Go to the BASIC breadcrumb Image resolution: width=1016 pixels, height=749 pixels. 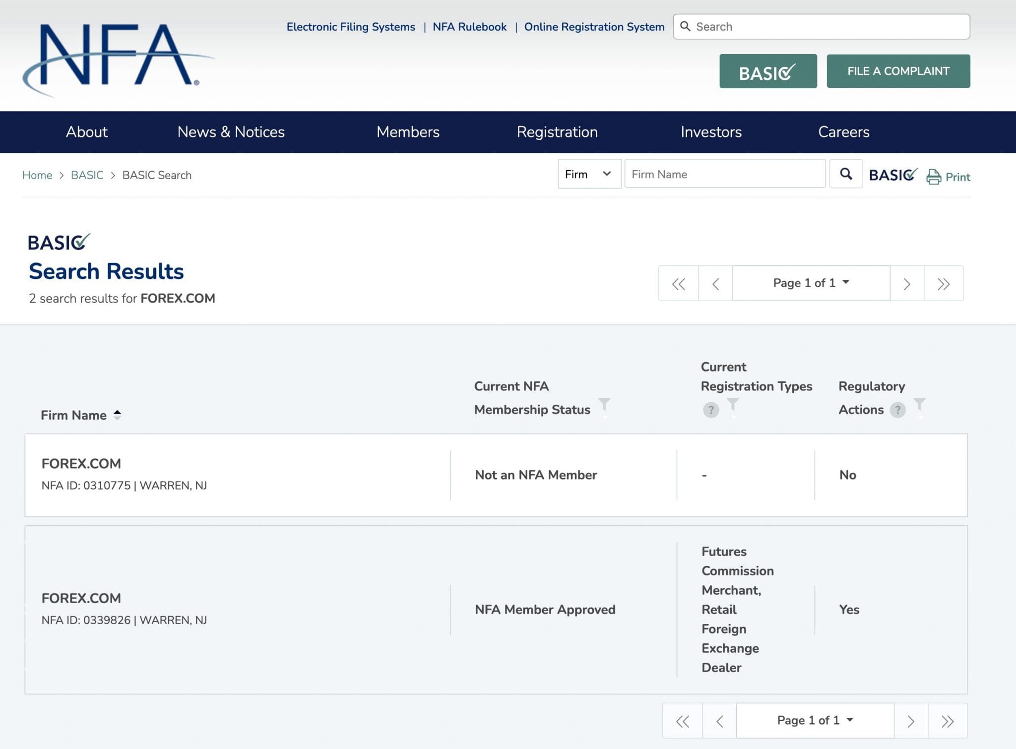(x=87, y=175)
